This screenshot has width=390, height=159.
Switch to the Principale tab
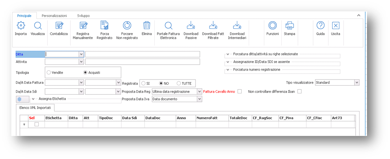pos(24,16)
